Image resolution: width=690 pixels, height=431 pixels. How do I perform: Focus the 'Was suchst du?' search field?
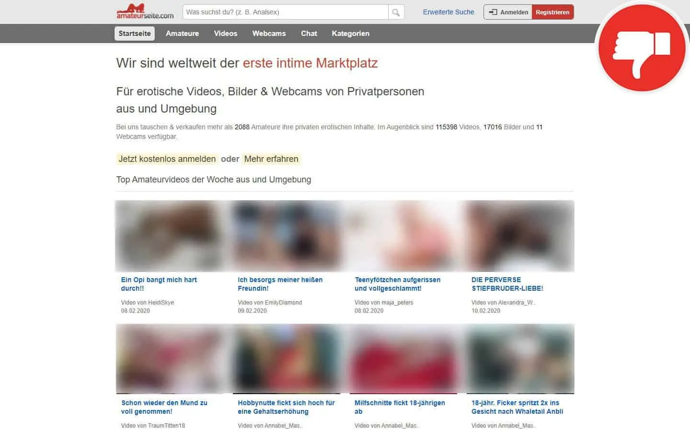[x=285, y=12]
